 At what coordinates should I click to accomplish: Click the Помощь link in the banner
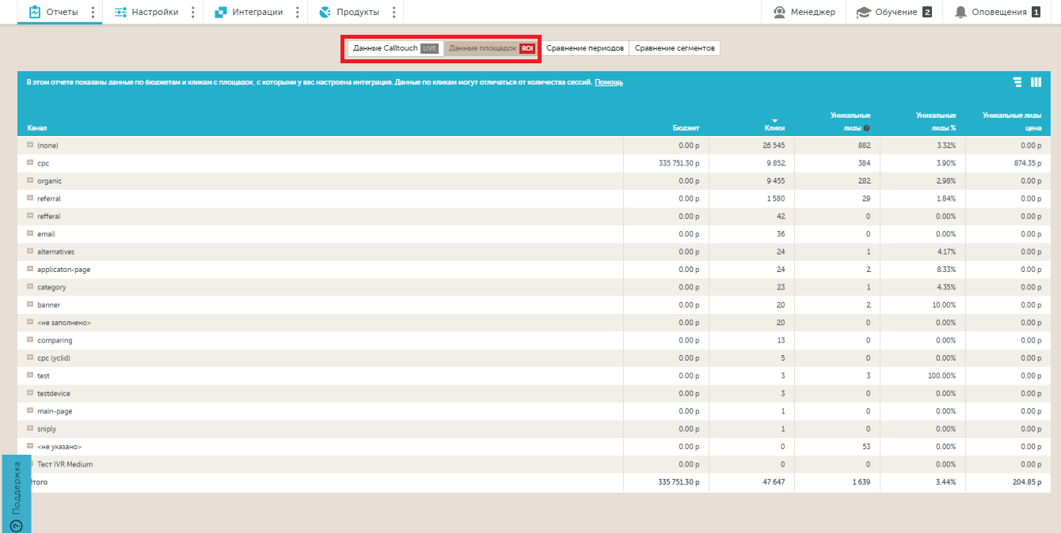pyautogui.click(x=609, y=82)
